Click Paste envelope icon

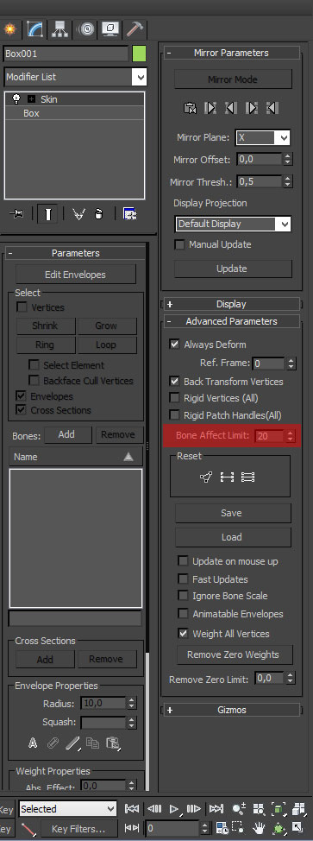point(113,743)
